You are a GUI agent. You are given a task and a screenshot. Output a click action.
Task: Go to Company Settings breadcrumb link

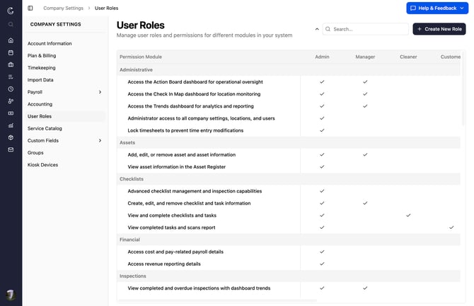click(63, 8)
